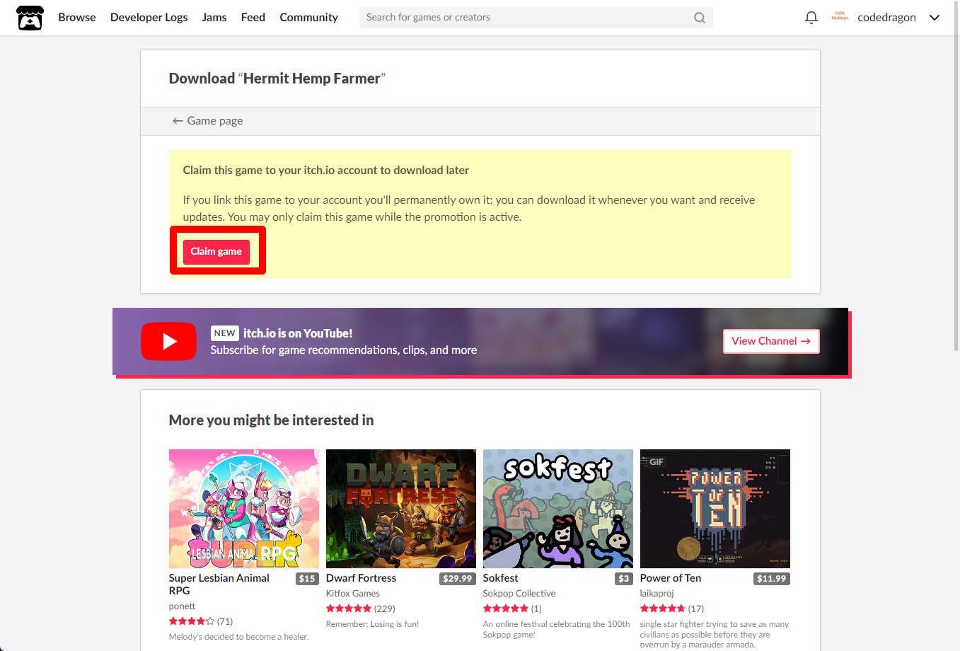Click the Claim game button
Screen dimensions: 960x651
click(216, 252)
